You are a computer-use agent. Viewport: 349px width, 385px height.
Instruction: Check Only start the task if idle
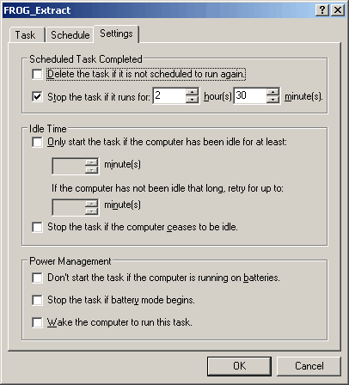tap(37, 142)
